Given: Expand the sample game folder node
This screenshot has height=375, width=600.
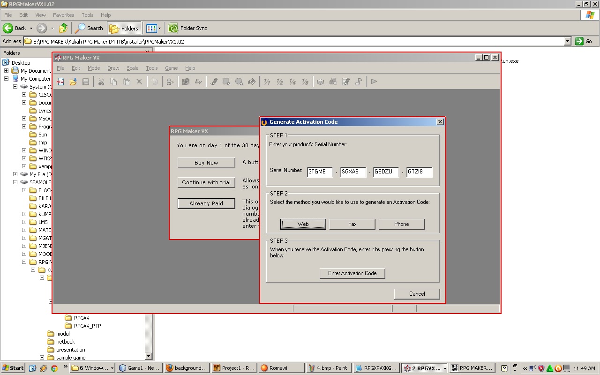Looking at the screenshot, I should click(42, 358).
